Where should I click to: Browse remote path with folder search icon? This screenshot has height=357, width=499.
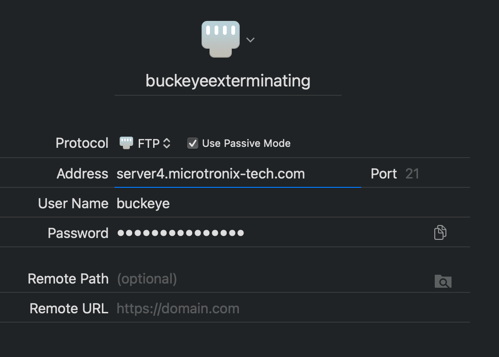pos(443,281)
